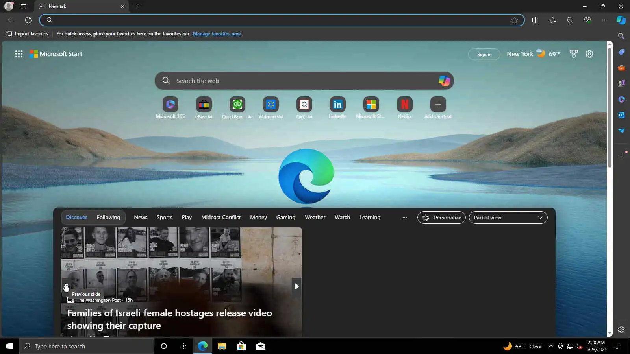Click the Sign in button

coord(484,54)
